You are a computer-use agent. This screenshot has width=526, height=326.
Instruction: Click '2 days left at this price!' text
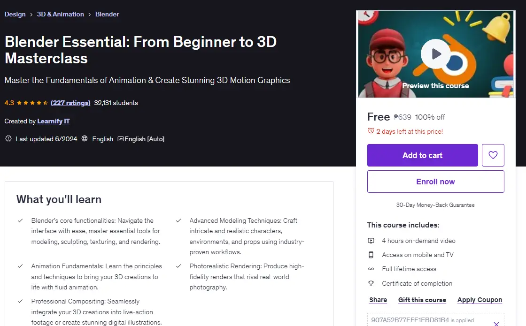[x=409, y=131]
